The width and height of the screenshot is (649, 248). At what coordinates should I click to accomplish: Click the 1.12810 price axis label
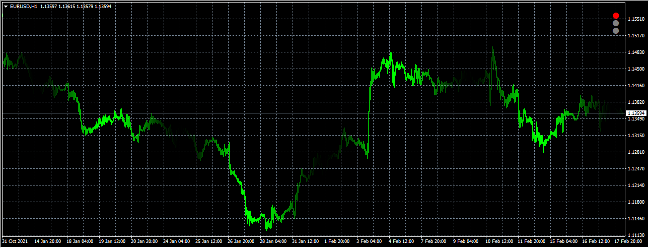635,152
